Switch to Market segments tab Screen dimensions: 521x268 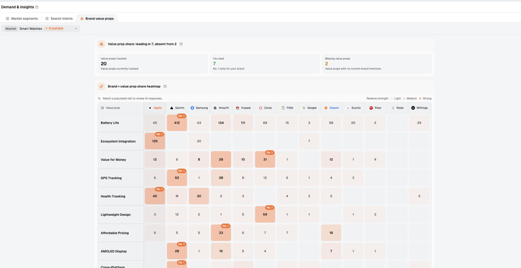pos(22,19)
